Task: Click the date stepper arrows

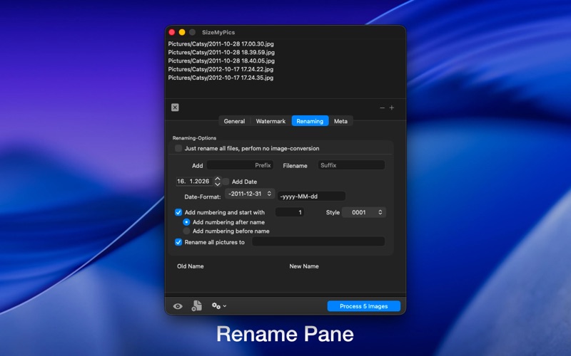Action: (x=218, y=182)
